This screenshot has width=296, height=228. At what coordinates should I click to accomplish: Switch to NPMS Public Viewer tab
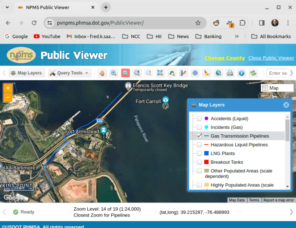pos(56,7)
